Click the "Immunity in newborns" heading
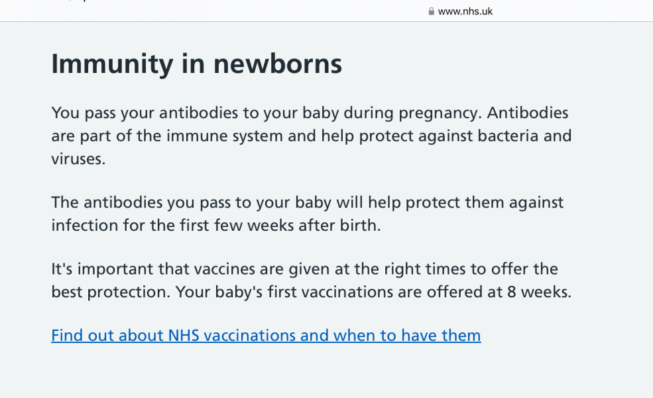The image size is (653, 398). 196,64
